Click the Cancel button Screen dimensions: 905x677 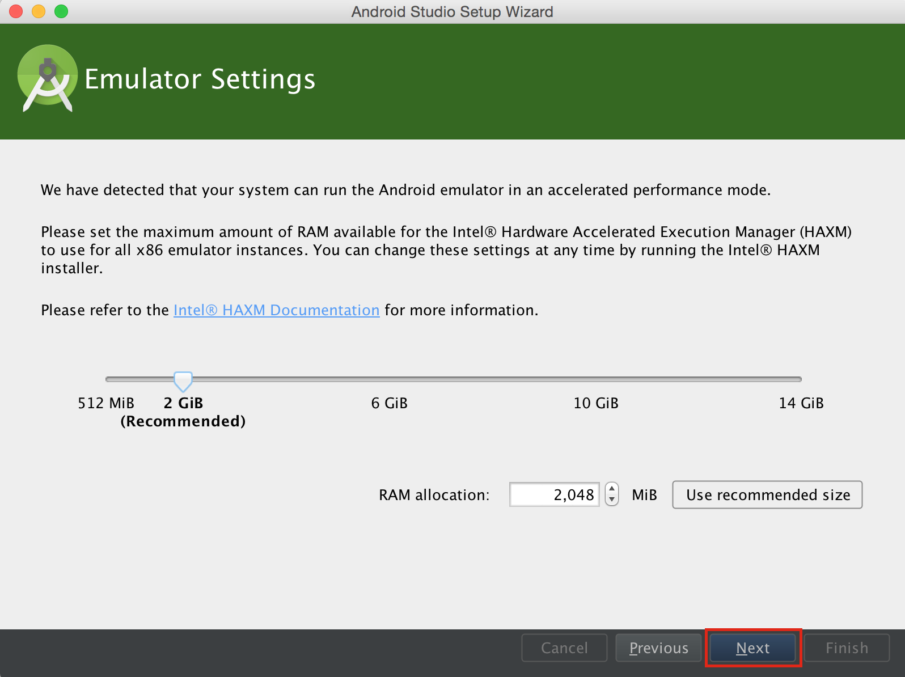[564, 648]
